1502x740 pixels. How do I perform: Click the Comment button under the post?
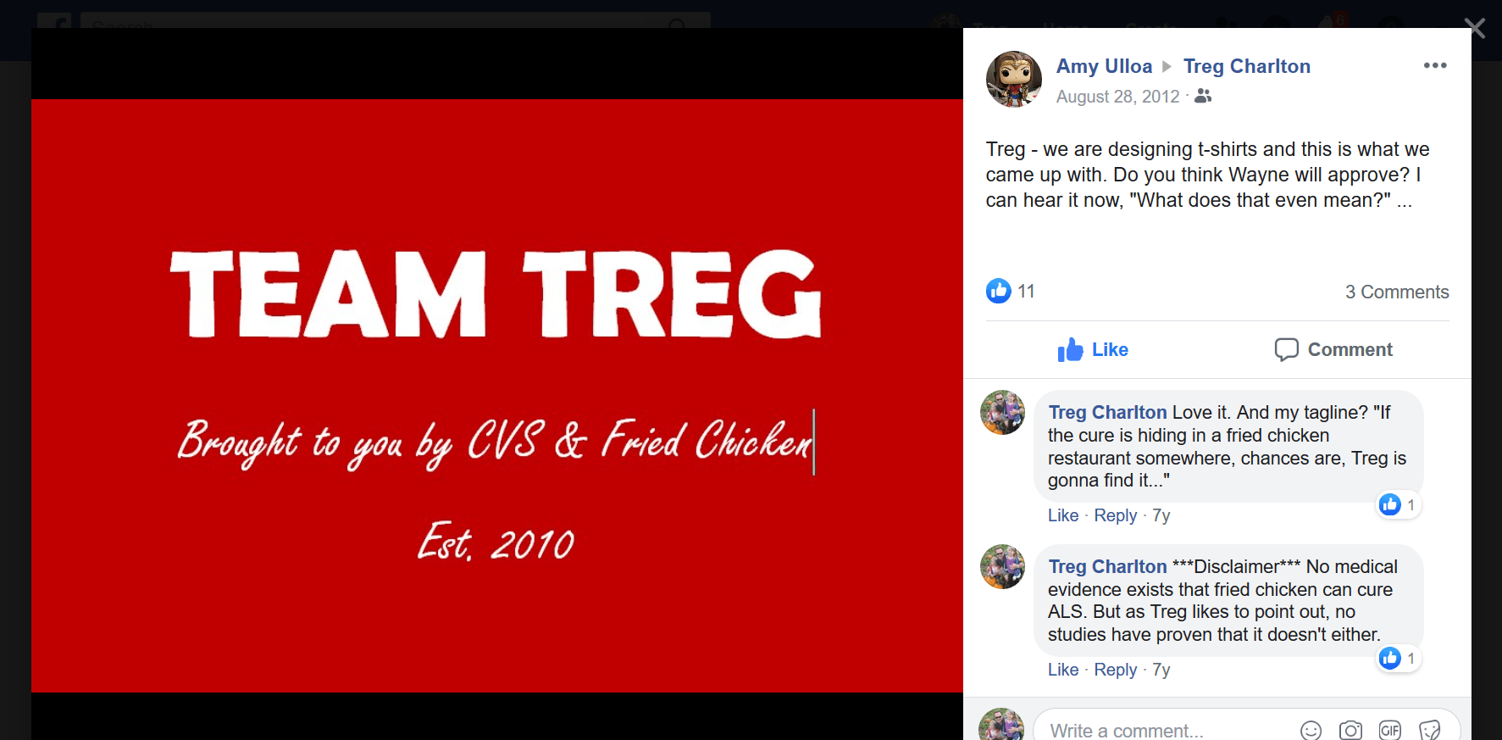(x=1333, y=349)
